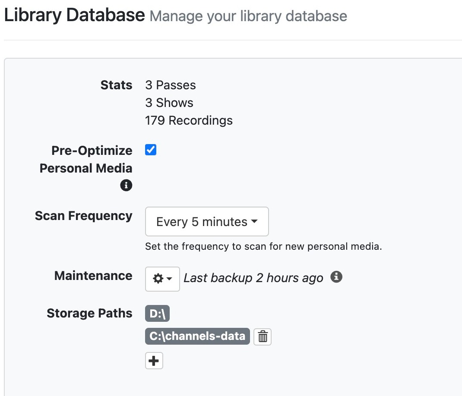Screen dimensions: 462x396
Task: Add a new storage path with plus icon
Action: tap(154, 361)
